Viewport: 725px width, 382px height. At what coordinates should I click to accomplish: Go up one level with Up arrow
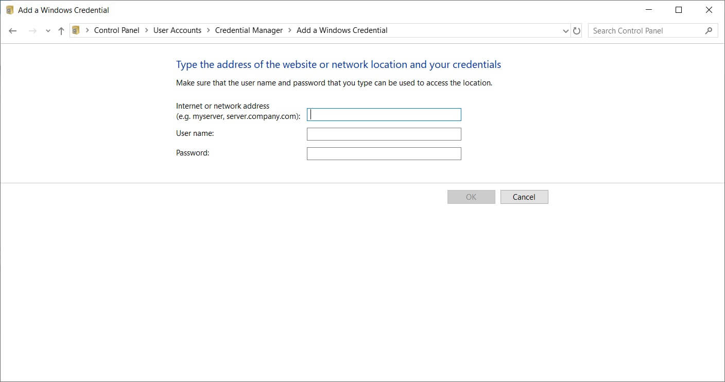pyautogui.click(x=61, y=31)
